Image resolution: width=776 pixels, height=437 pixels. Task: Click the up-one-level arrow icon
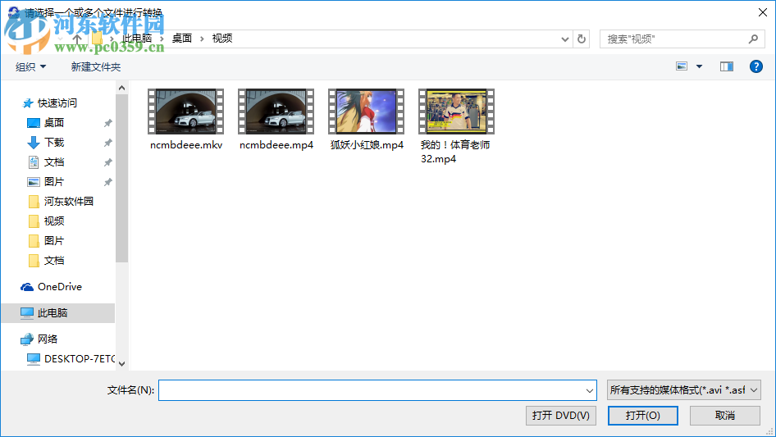coord(77,39)
